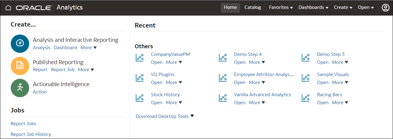Click the Dashboard link under Analysis

tap(65, 48)
